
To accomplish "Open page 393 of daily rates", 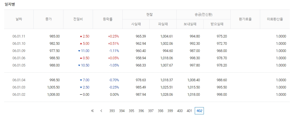I will coord(112,111).
